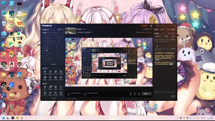The height and width of the screenshot is (121, 215).
Task: Open the TV-shaped basic tool
Action: click(x=45, y=93)
